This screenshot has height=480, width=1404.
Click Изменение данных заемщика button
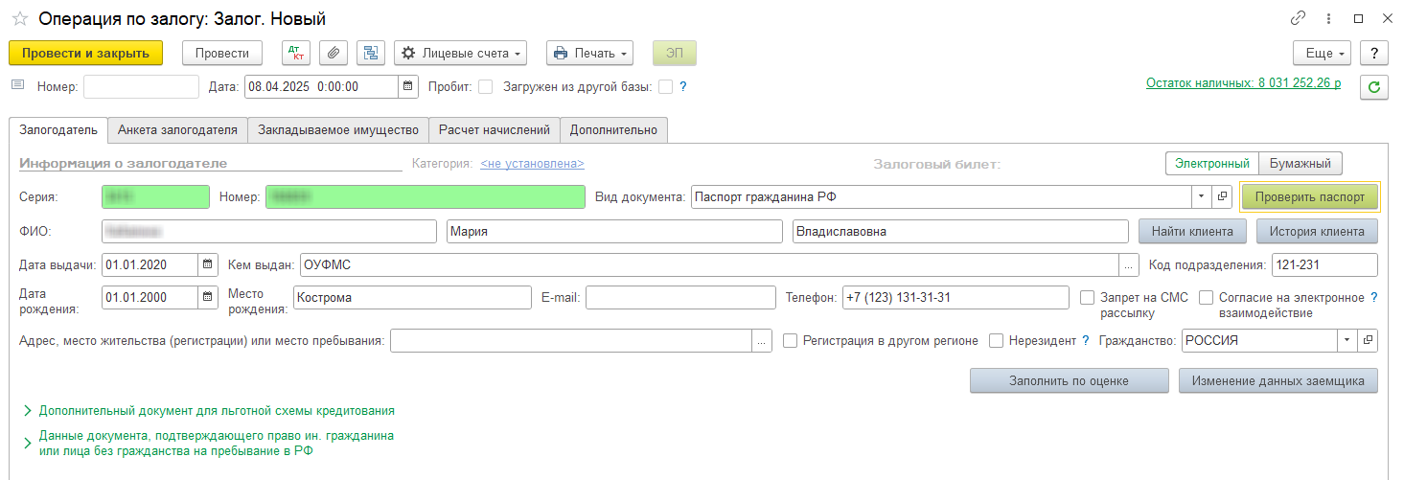coord(1278,380)
